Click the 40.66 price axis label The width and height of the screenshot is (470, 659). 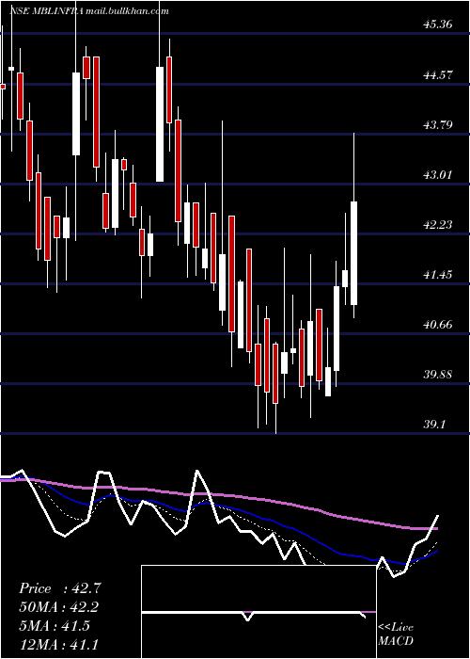coord(438,325)
